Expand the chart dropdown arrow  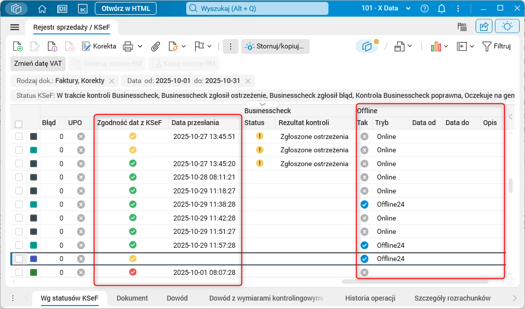point(446,46)
